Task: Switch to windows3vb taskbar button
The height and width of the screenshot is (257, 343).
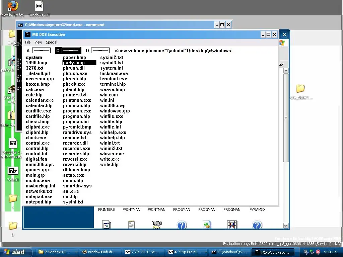Action: tap(100, 252)
